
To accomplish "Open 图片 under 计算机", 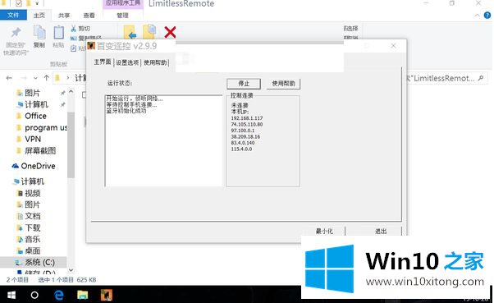I will pos(32,204).
